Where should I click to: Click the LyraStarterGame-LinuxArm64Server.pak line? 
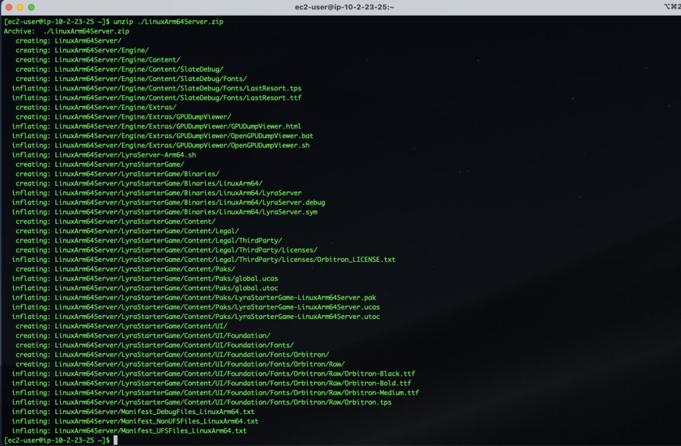(x=194, y=298)
